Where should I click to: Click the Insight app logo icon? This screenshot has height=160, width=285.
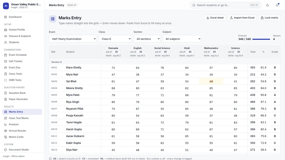[6, 6]
